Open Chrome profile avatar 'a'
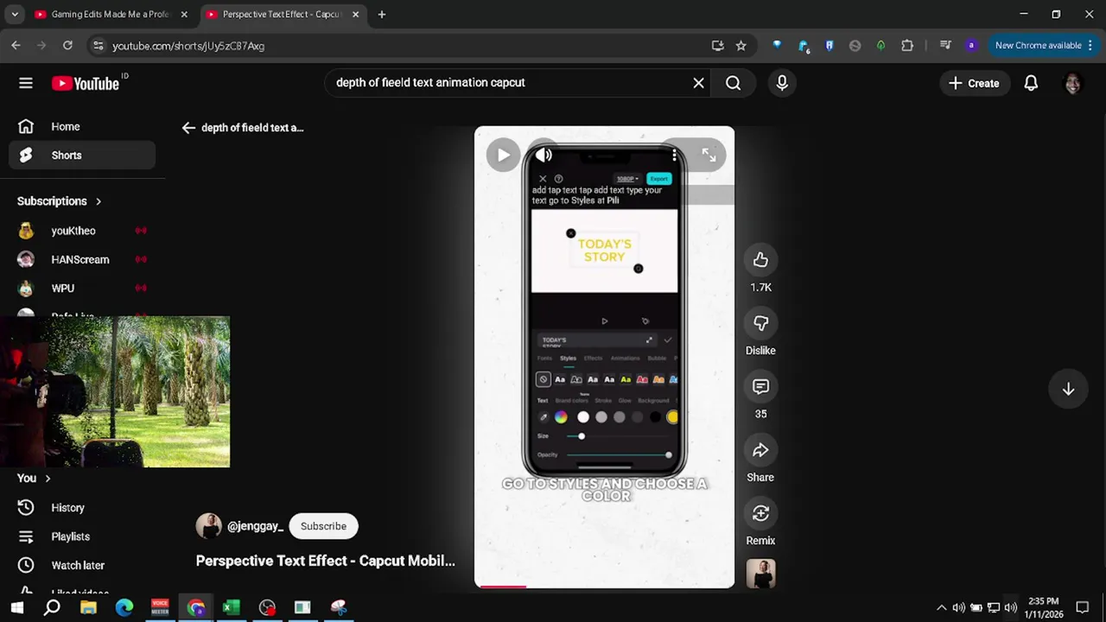The width and height of the screenshot is (1106, 622). 971,46
